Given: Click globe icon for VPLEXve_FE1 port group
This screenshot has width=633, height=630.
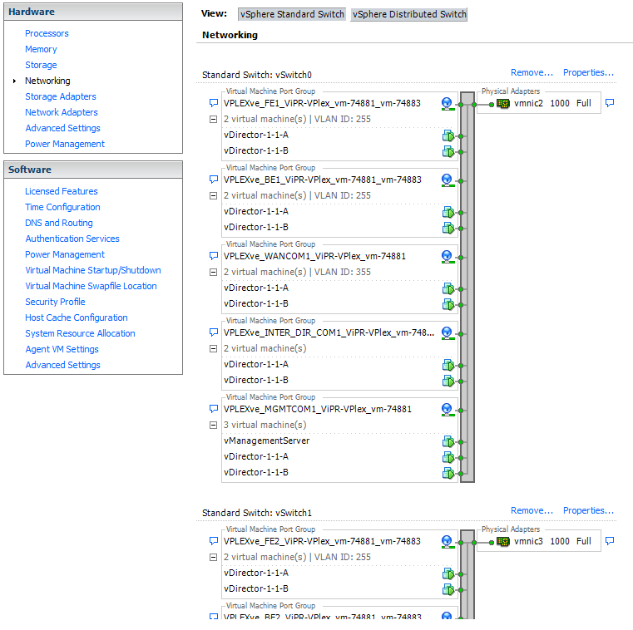Looking at the screenshot, I should coord(447,104).
